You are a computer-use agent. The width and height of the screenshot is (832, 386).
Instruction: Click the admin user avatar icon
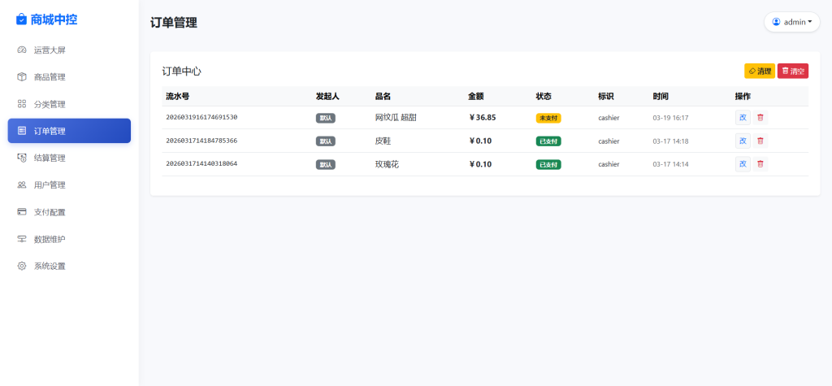(776, 22)
